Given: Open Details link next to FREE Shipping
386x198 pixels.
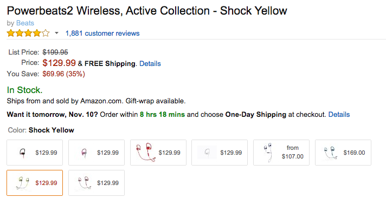Looking at the screenshot, I should pos(150,64).
